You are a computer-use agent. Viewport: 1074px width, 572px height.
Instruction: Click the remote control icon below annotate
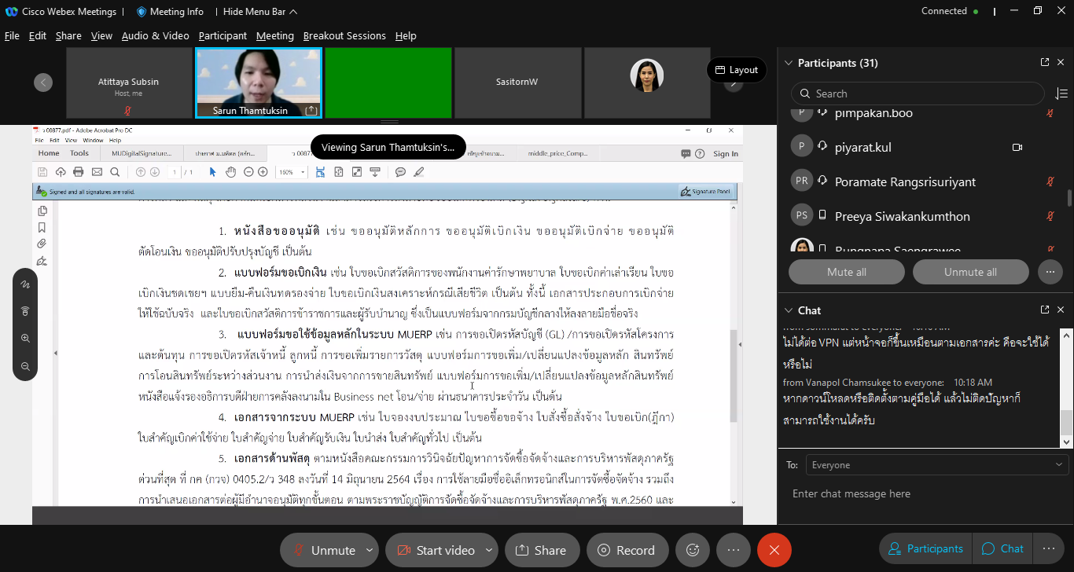25,311
